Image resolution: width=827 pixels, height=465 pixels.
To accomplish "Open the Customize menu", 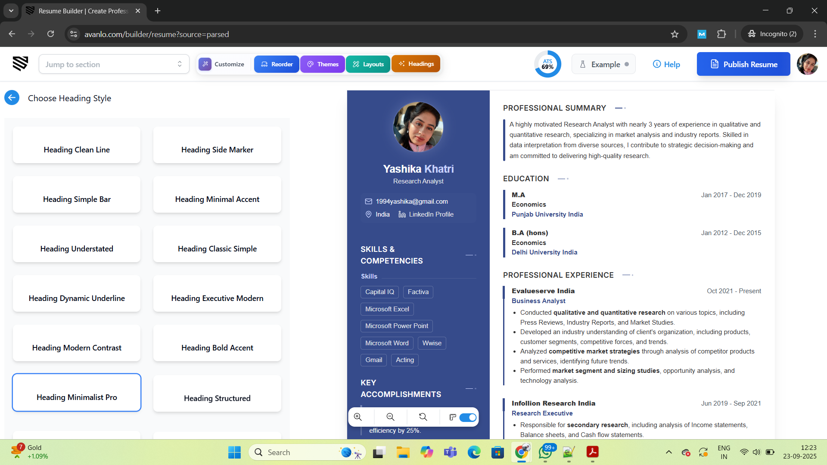I will click(x=222, y=64).
